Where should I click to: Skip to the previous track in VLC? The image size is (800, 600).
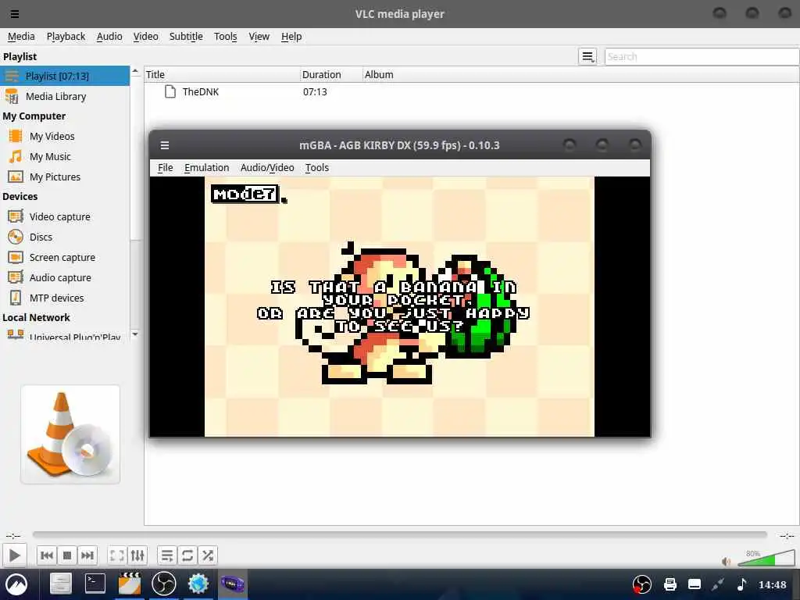coord(46,555)
